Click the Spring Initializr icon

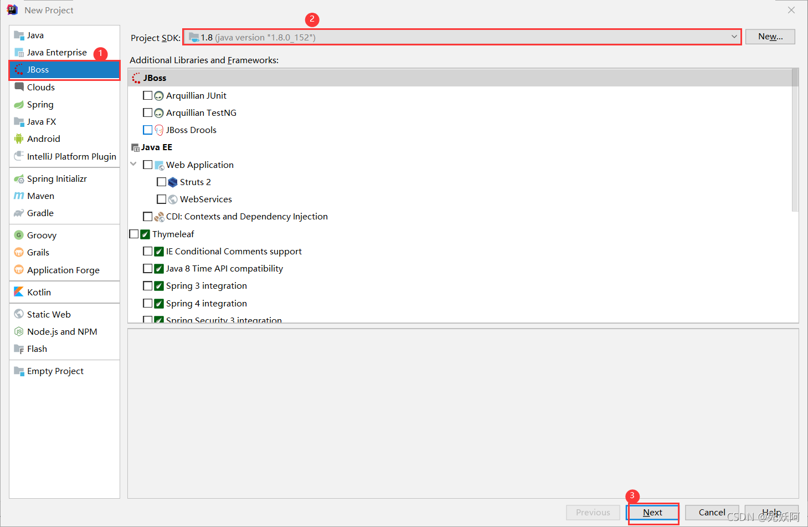coord(19,178)
